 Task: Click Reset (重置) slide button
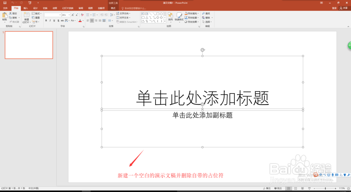click(36, 18)
